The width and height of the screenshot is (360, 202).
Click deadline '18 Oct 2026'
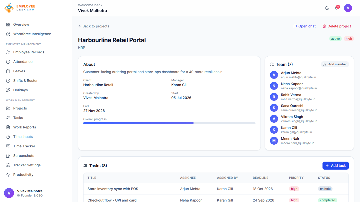[x=263, y=189]
